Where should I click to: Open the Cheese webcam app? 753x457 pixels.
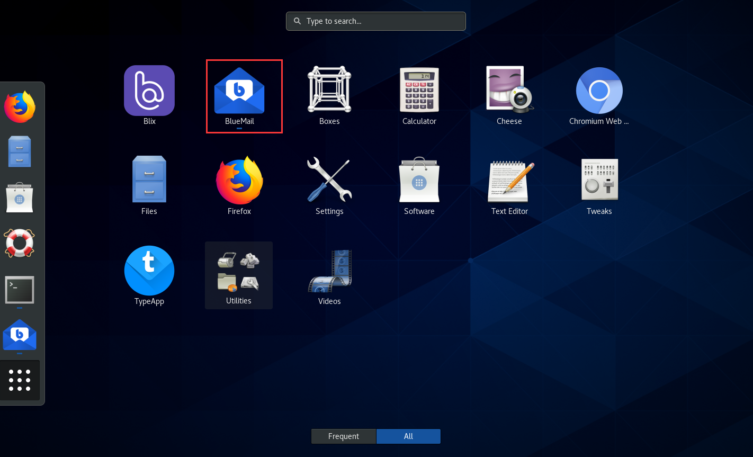509,96
